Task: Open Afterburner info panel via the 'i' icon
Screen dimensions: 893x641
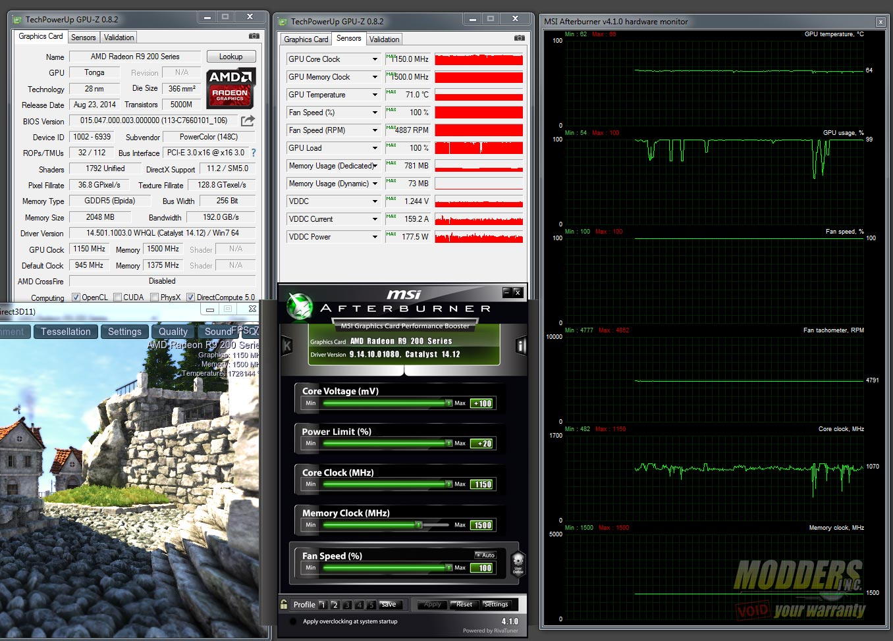Action: click(x=521, y=346)
